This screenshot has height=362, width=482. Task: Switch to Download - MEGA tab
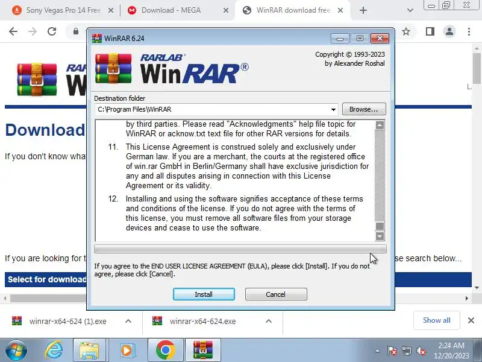click(x=171, y=10)
